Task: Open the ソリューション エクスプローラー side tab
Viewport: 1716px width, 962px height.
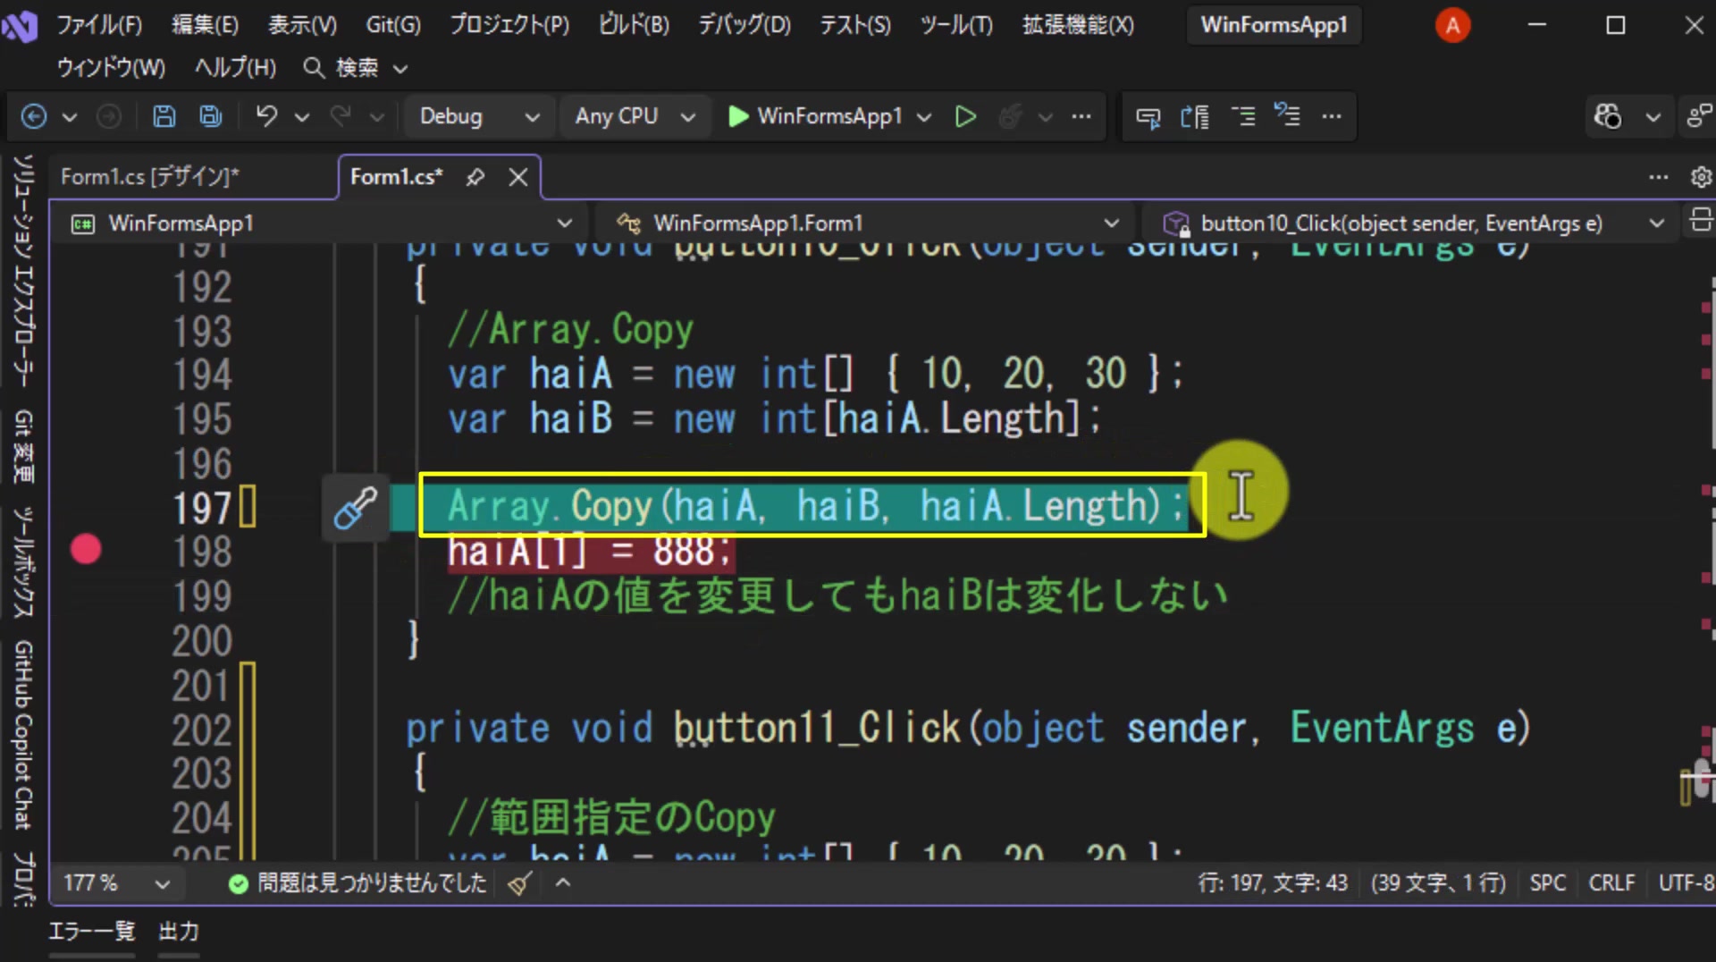Action: point(24,271)
